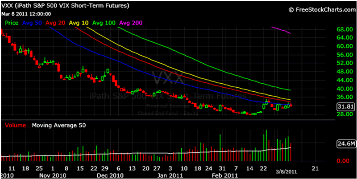This screenshot has height=179, width=357.
Task: Click the 60.00 price axis label
Action: click(x=345, y=46)
